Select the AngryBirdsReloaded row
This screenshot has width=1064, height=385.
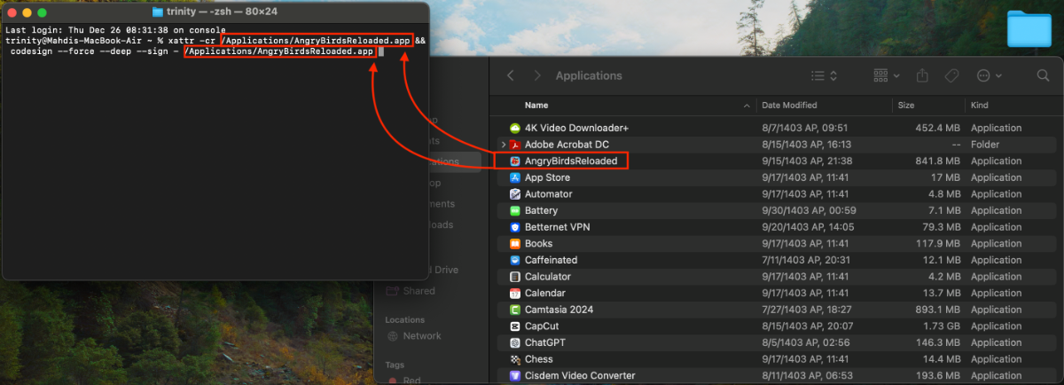pyautogui.click(x=571, y=161)
